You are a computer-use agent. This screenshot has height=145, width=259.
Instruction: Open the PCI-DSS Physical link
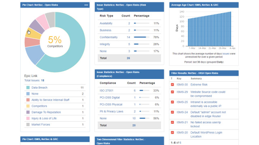pos(111,104)
